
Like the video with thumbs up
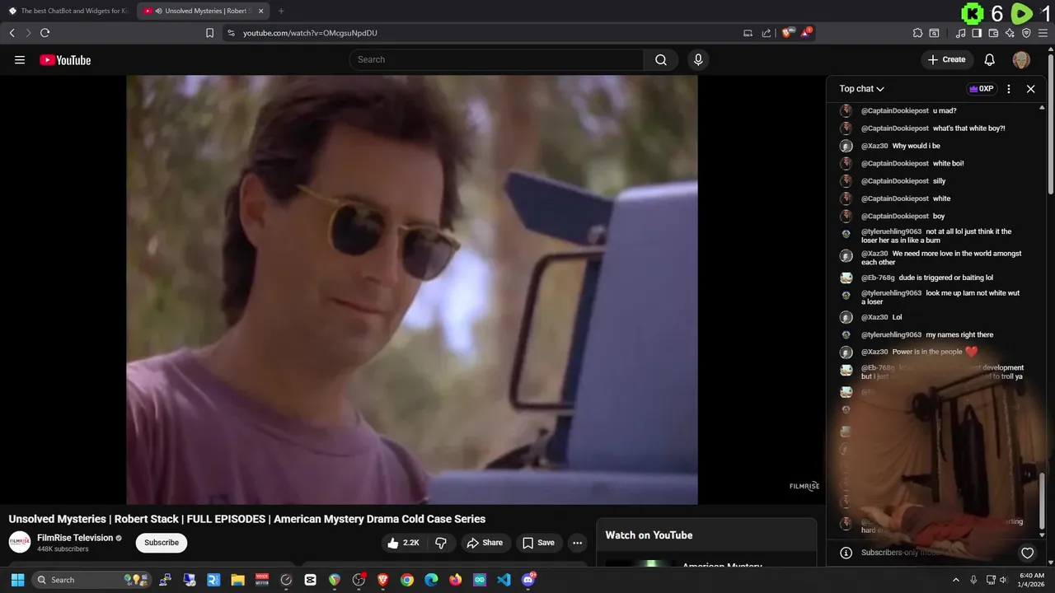(x=404, y=543)
